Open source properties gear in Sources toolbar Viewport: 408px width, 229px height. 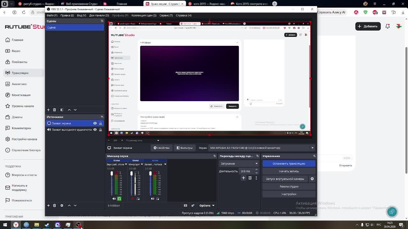[62, 205]
